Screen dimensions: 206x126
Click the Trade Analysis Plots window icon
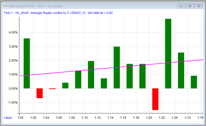(5, 6)
